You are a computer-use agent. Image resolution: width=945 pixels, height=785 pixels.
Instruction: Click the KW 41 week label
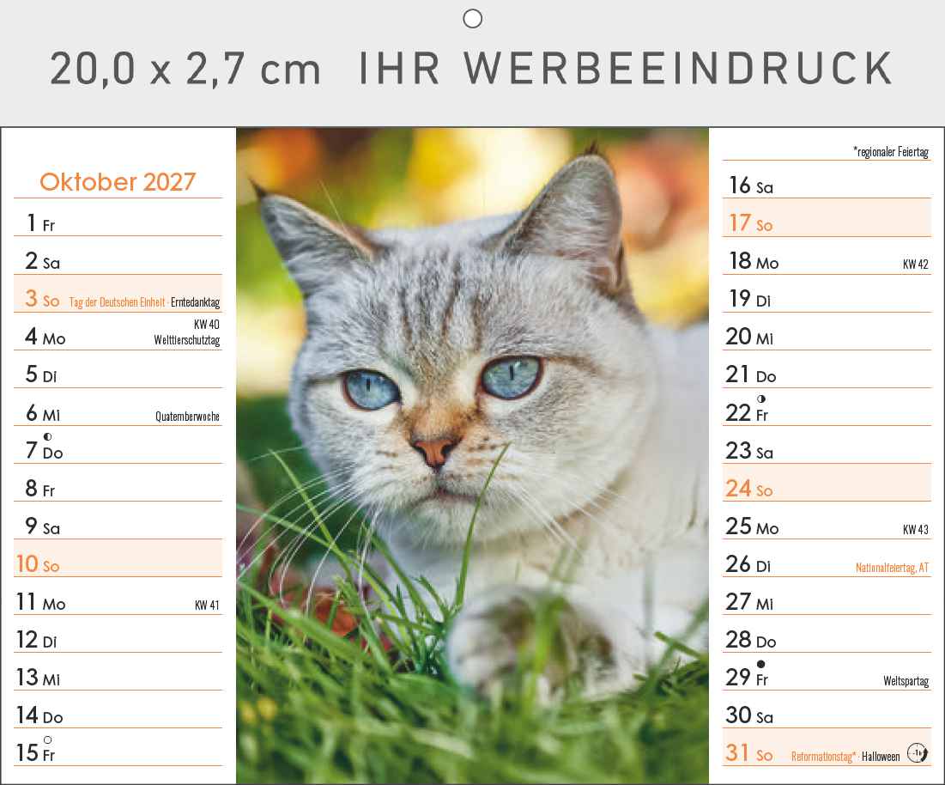207,605
